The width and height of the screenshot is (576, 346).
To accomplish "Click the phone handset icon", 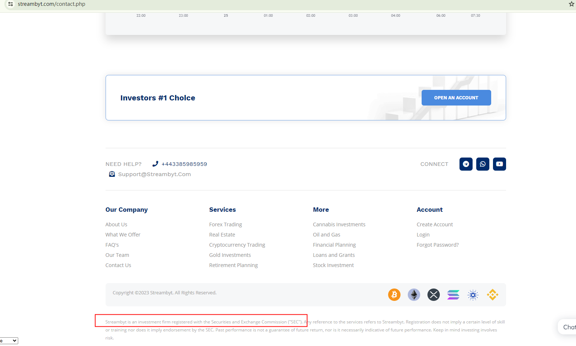I will click(x=155, y=164).
